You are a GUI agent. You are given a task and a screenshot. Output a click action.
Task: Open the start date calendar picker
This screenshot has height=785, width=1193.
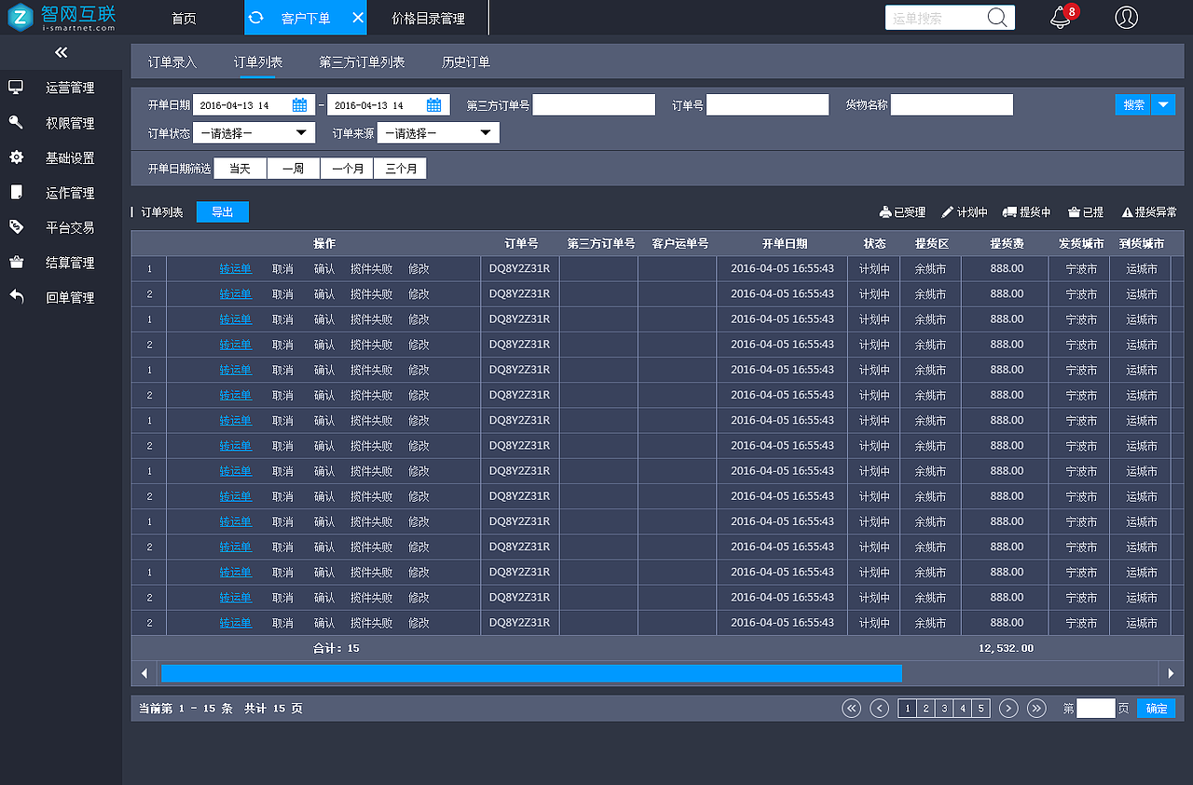click(299, 105)
